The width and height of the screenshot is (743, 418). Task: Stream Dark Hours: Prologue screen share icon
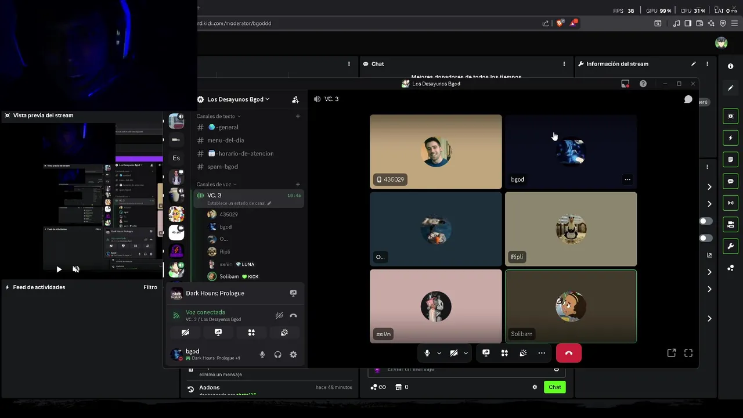click(293, 293)
